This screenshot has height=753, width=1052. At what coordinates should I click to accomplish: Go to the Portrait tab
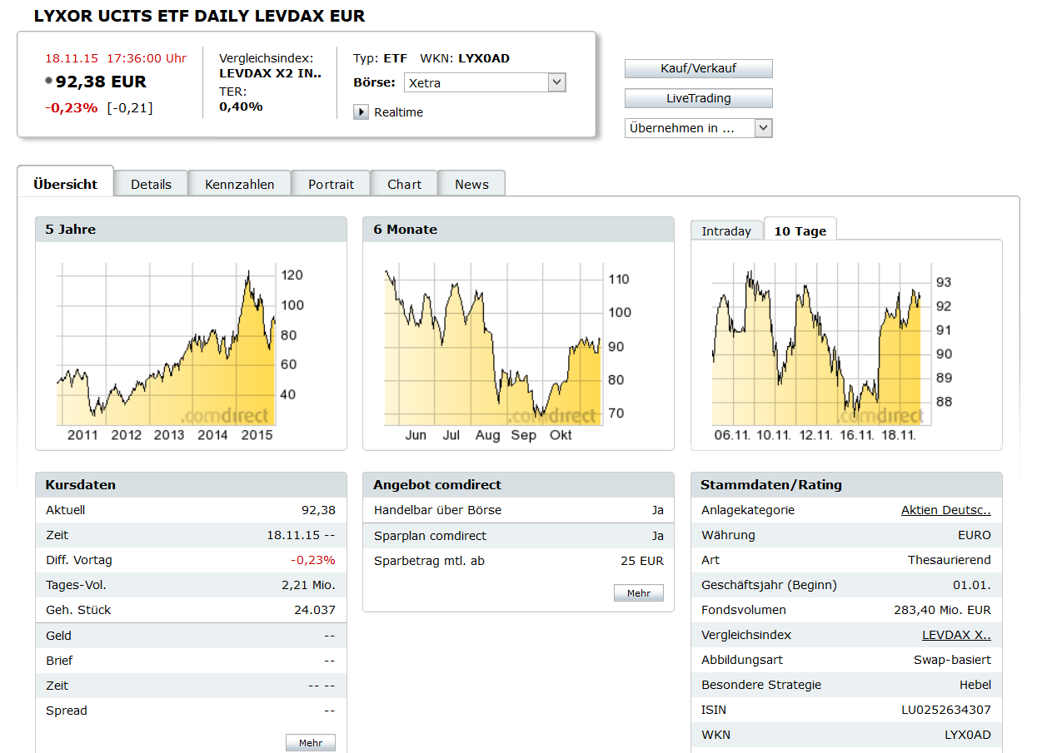(x=331, y=184)
